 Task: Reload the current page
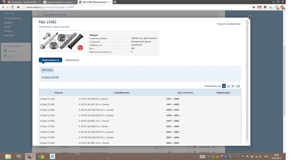tap(12, 7)
